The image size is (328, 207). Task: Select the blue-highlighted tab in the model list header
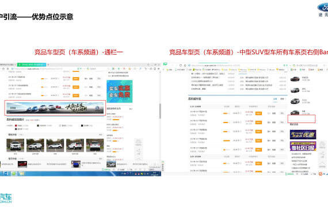click(275, 99)
